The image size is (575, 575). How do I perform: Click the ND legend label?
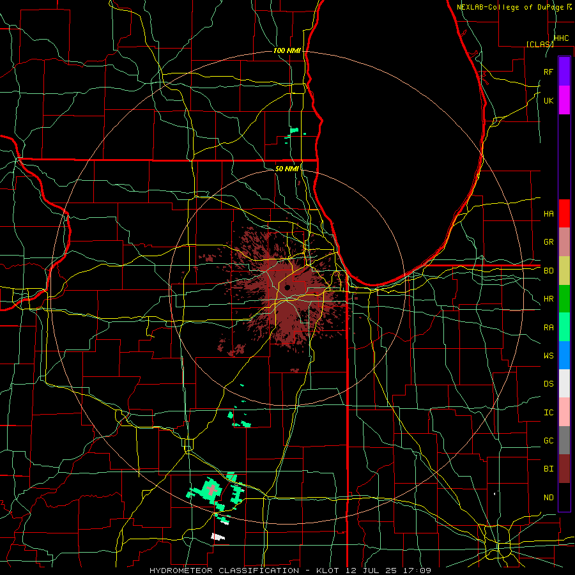pyautogui.click(x=548, y=498)
